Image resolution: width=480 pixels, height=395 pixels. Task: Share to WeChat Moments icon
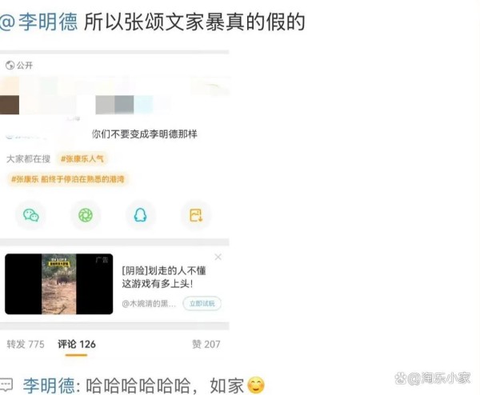tap(86, 215)
